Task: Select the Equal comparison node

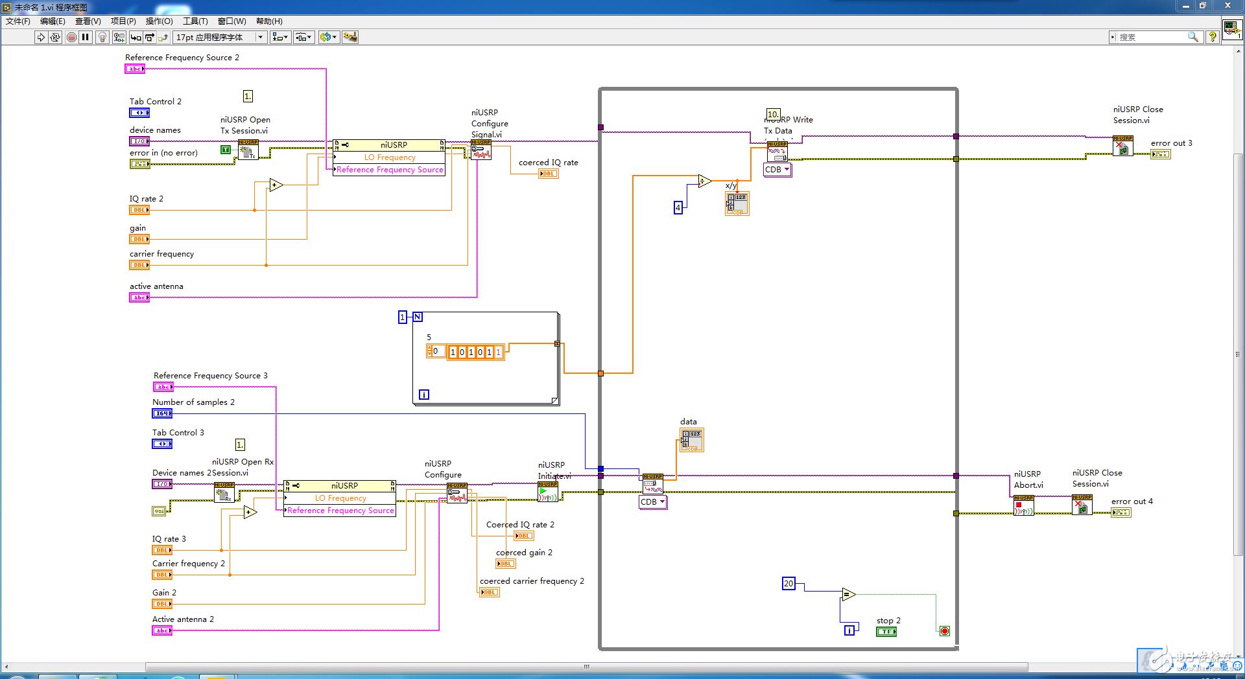Action: point(849,593)
